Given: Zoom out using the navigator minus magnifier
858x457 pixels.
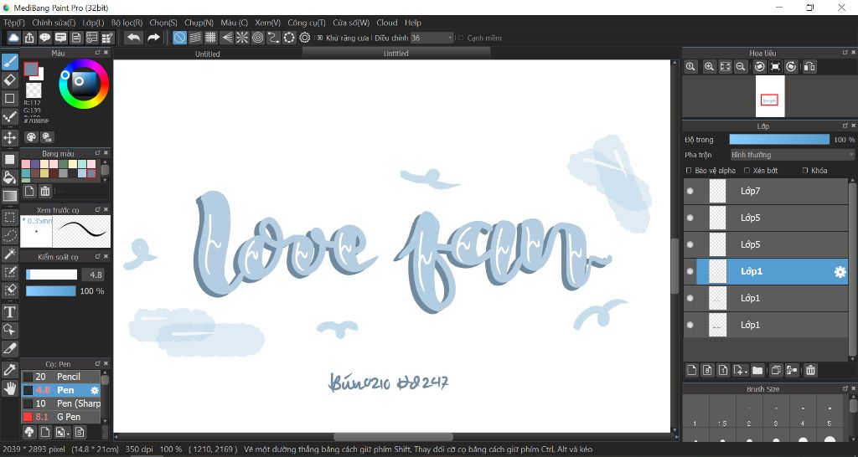Looking at the screenshot, I should coord(741,67).
